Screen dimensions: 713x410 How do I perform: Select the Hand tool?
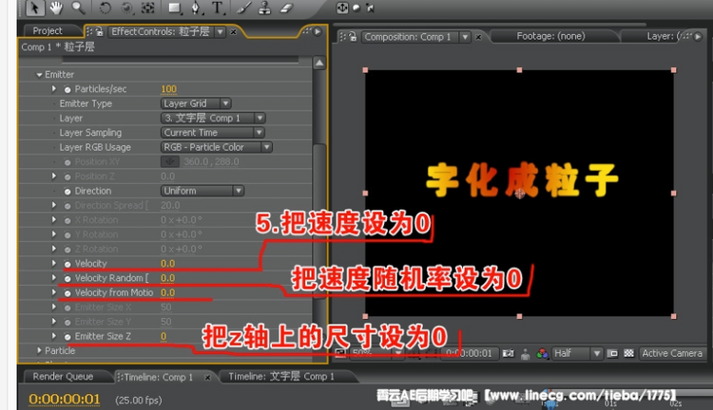click(56, 8)
